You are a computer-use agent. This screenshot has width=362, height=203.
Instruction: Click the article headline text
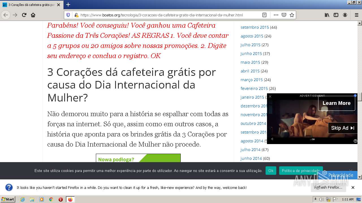132,85
